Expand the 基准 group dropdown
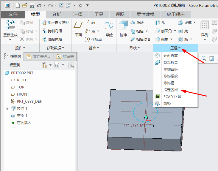218x171 pixels. click(94, 48)
